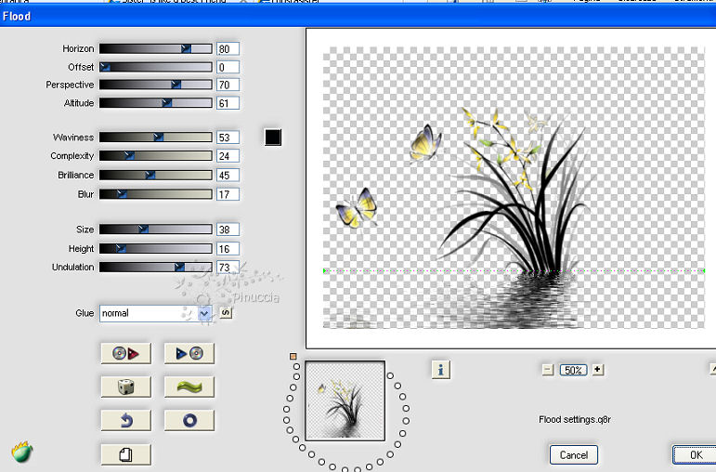Click the Undulation value field showing 73

pyautogui.click(x=228, y=268)
